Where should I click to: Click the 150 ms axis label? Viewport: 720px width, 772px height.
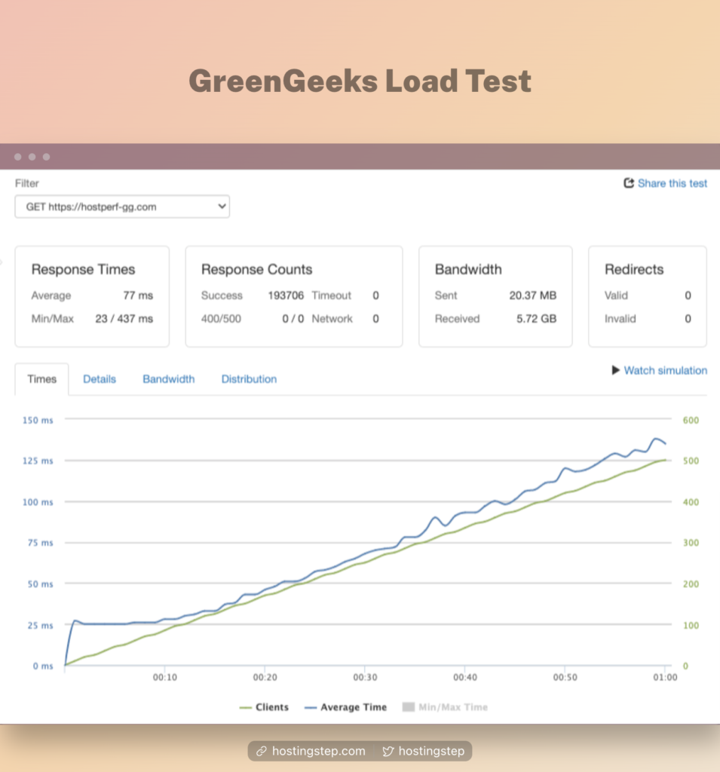(38, 420)
